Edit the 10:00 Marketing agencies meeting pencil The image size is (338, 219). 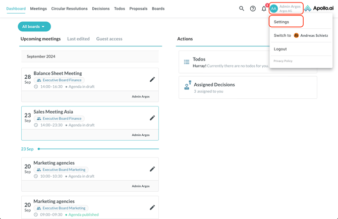pos(152,169)
